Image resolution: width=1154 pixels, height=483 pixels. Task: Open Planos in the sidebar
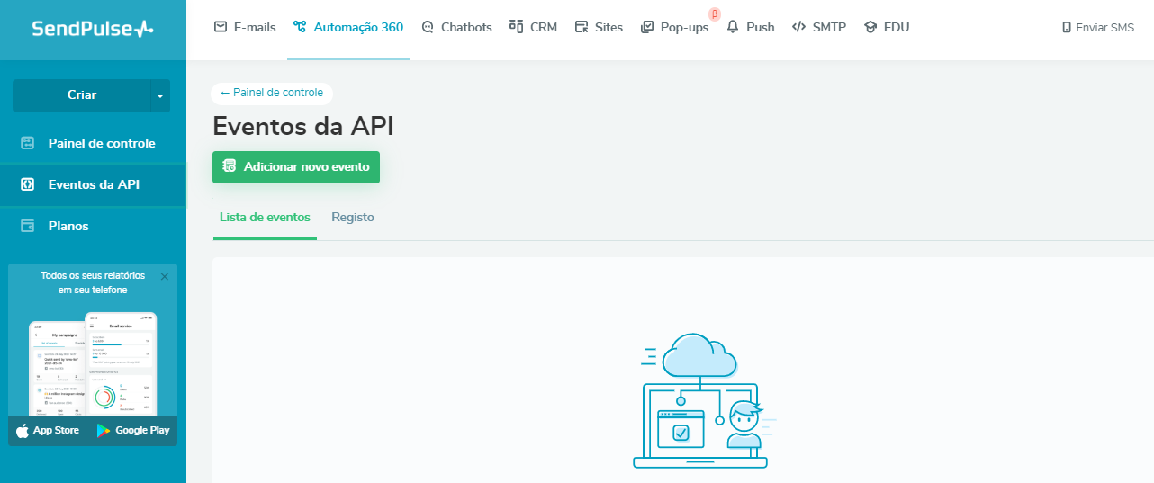(x=68, y=226)
